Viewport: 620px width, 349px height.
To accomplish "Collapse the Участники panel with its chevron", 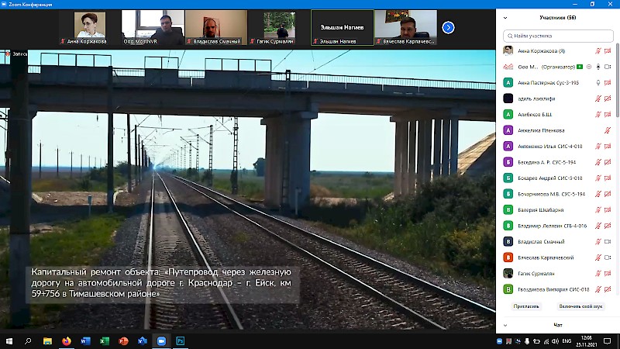I will [x=505, y=17].
